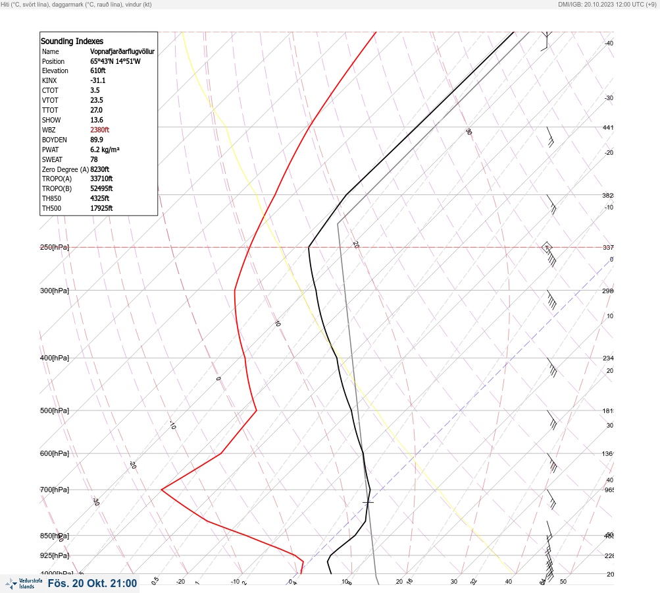Click the elevation value '610ft'
The image size is (660, 593).
[97, 71]
